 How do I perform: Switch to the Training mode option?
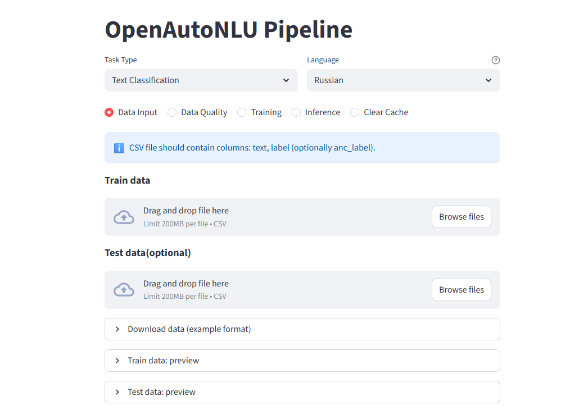[x=241, y=112]
